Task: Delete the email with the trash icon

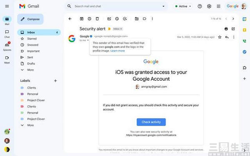Action: click(x=97, y=19)
